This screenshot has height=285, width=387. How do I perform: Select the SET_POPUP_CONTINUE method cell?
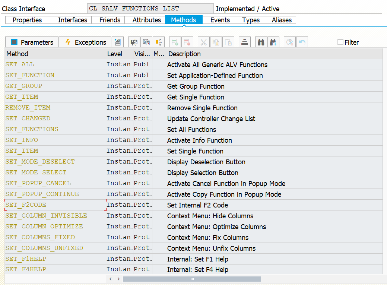coord(55,194)
